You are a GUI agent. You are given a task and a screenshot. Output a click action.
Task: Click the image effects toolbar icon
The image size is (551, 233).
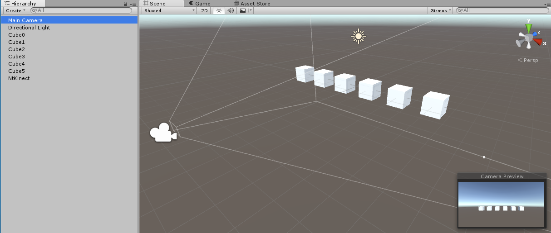click(243, 10)
